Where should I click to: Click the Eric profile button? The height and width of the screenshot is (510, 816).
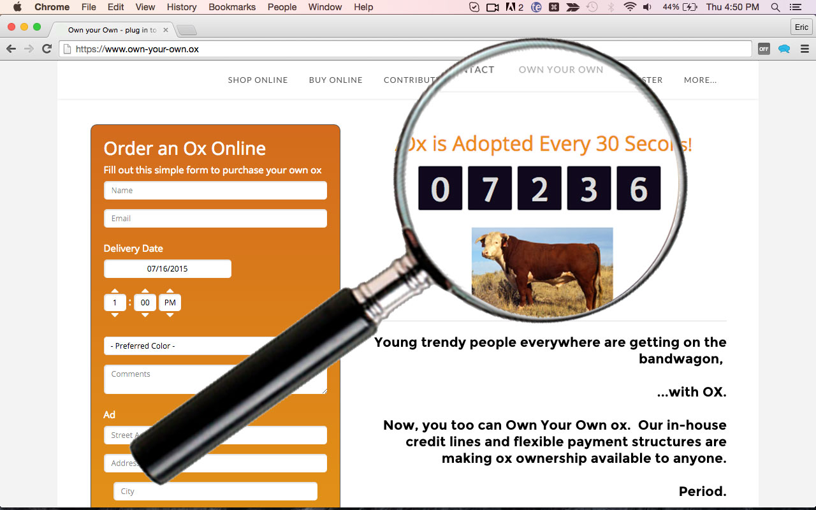801,27
